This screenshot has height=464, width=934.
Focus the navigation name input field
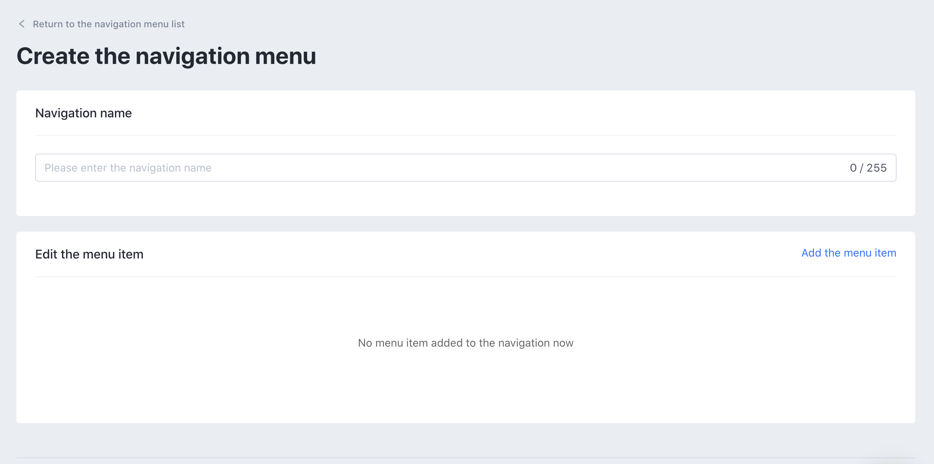[x=429, y=168]
